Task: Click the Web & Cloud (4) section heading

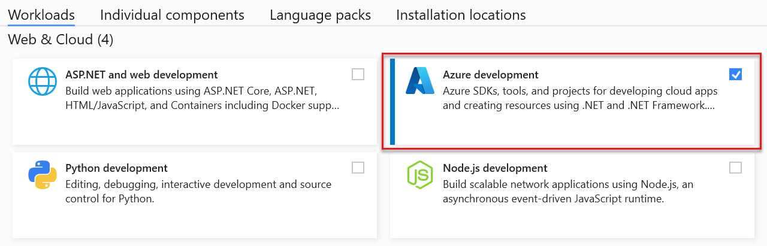Action: tap(61, 40)
